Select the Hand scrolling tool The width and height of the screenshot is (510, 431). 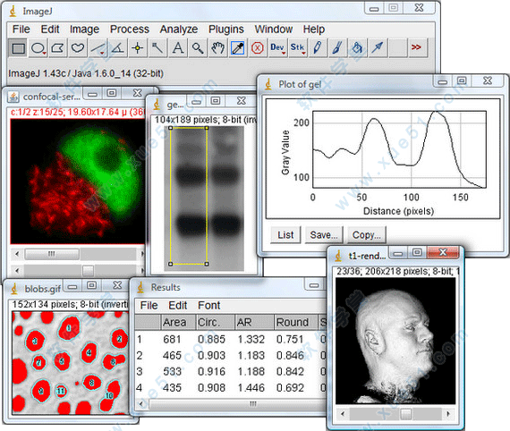click(217, 48)
